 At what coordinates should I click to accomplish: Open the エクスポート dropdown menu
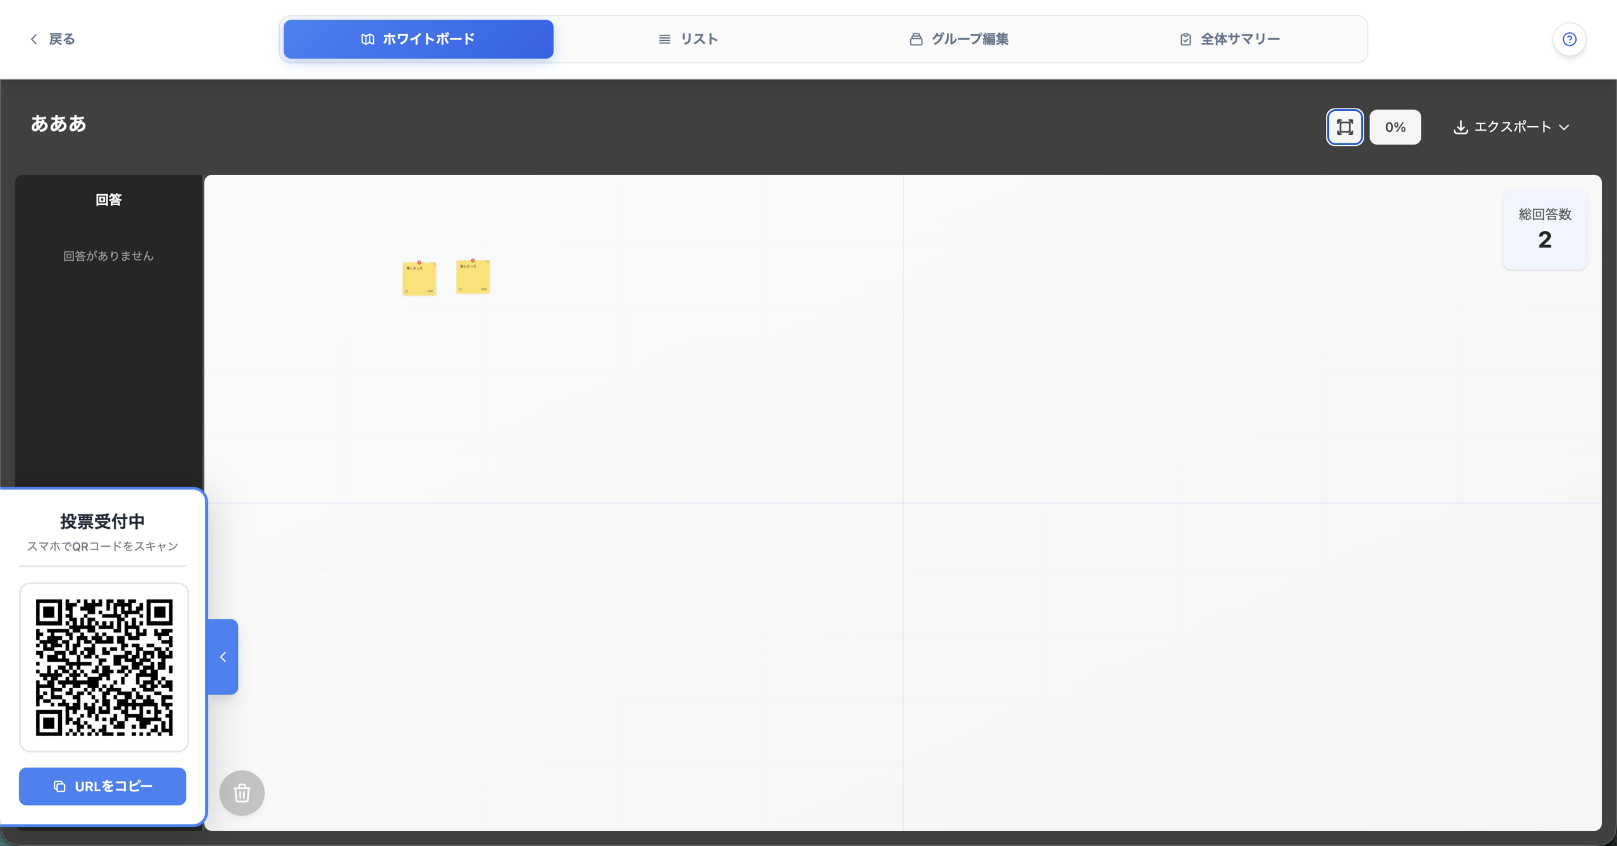click(x=1512, y=127)
